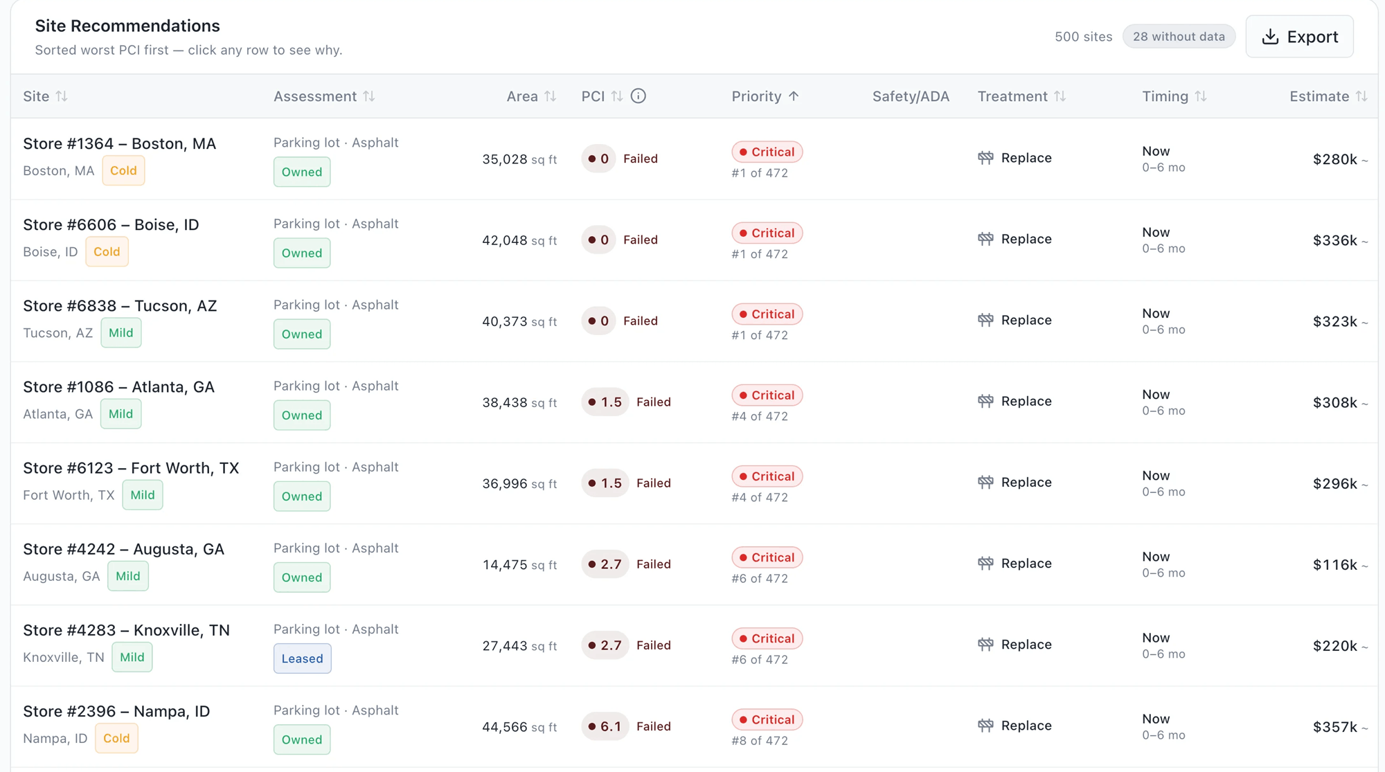Image resolution: width=1385 pixels, height=772 pixels.
Task: Click PCI 6.1 score pill
Action: pos(605,726)
